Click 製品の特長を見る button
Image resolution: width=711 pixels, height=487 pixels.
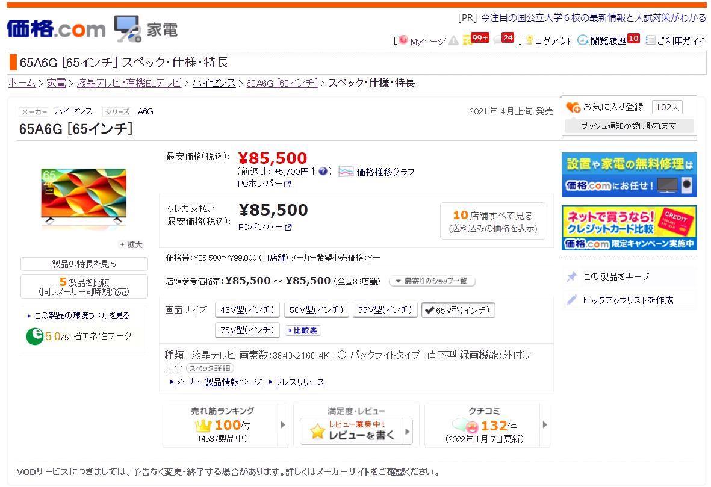(84, 264)
